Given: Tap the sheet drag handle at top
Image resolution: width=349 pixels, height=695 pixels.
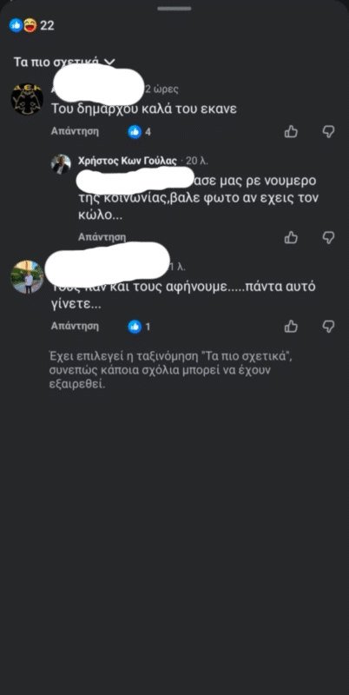Looking at the screenshot, I should (174, 9).
